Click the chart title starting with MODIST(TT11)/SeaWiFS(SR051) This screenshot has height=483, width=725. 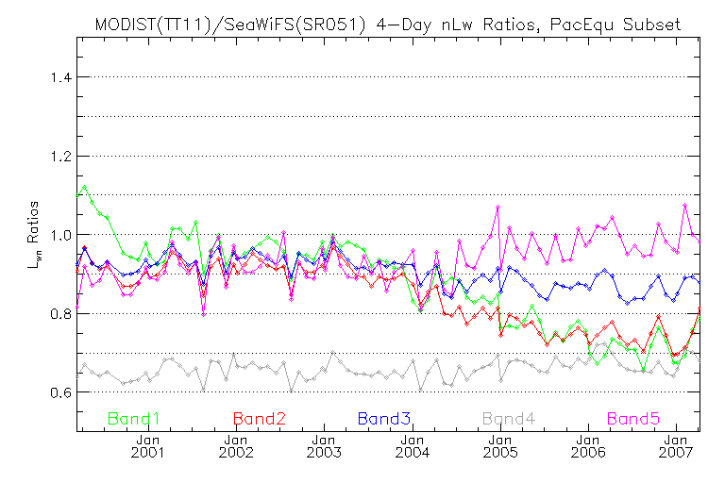pyautogui.click(x=388, y=25)
